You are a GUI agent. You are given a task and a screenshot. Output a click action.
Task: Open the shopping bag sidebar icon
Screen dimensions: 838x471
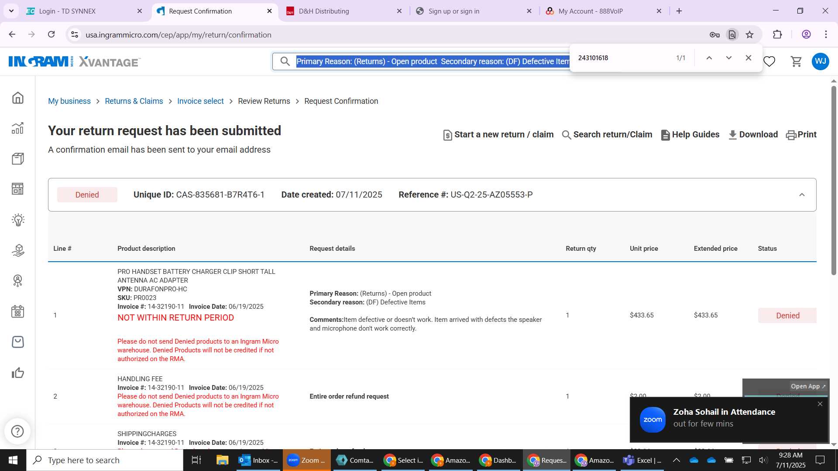point(17,342)
